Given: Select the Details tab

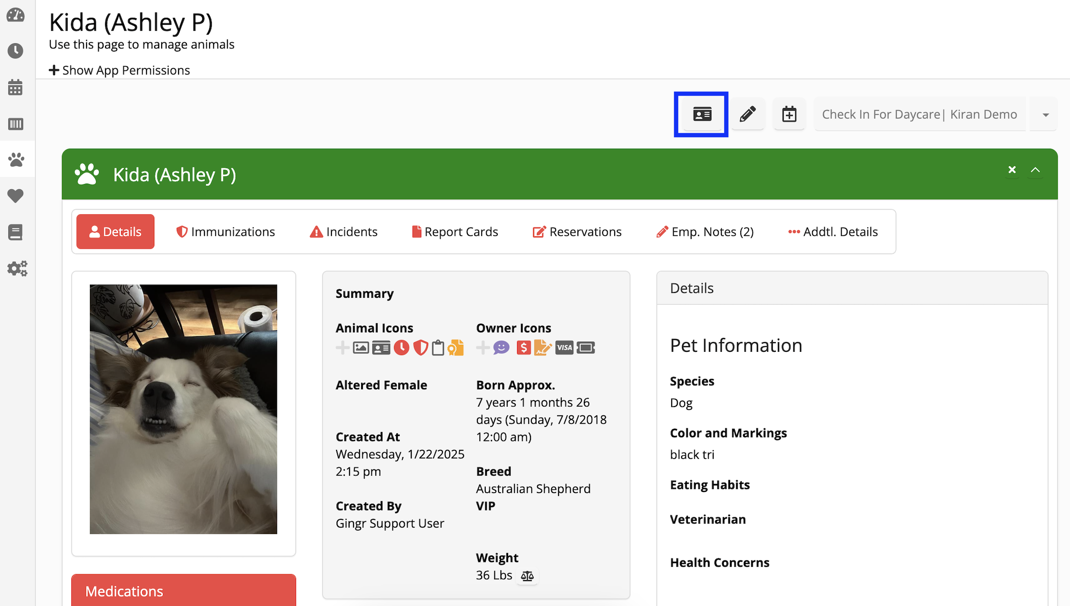Looking at the screenshot, I should (115, 232).
